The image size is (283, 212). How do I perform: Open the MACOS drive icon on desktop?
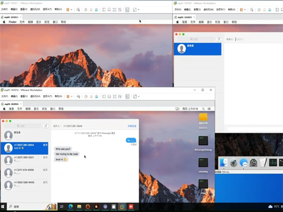coord(203,118)
